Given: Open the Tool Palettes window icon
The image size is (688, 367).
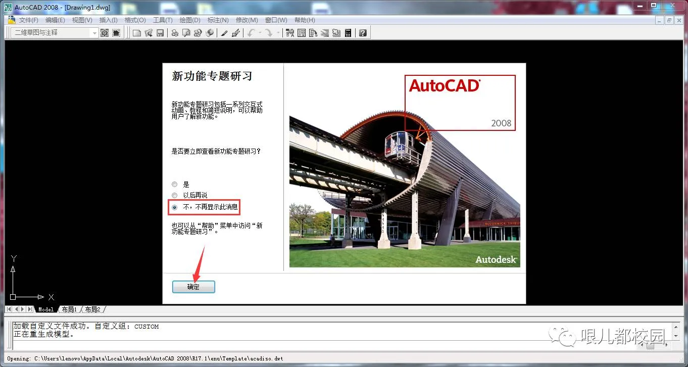Looking at the screenshot, I should click(313, 33).
